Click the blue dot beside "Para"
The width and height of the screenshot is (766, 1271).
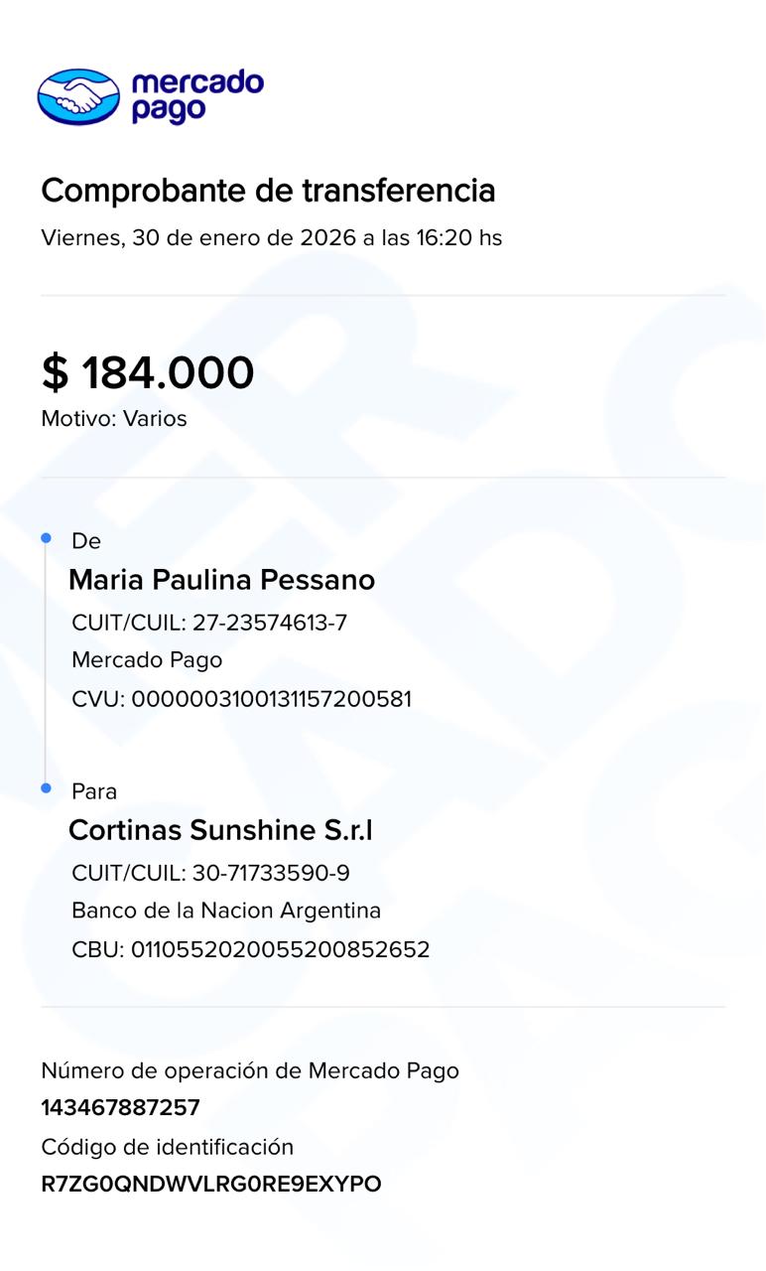pyautogui.click(x=46, y=788)
